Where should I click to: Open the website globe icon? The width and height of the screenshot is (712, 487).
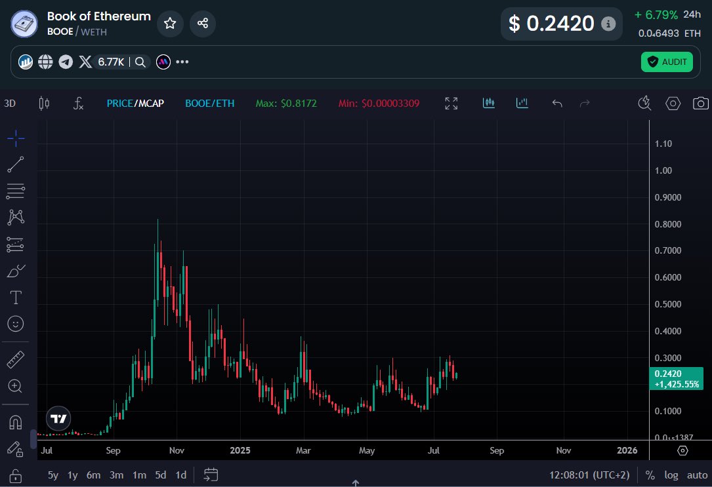pos(45,62)
